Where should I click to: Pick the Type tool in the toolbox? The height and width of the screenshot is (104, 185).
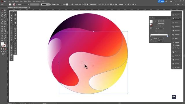[x=2, y=17]
